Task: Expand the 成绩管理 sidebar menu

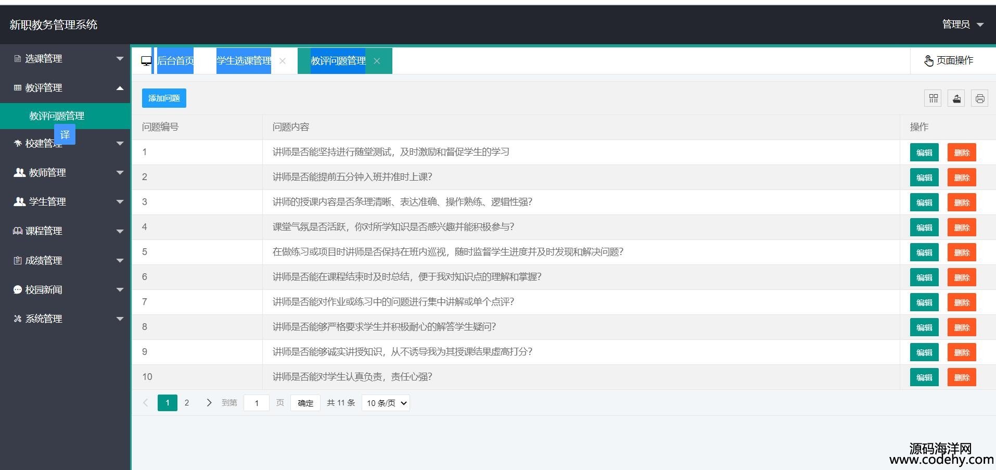Action: 65,260
